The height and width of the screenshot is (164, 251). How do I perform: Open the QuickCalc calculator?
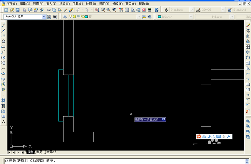click(x=149, y=10)
